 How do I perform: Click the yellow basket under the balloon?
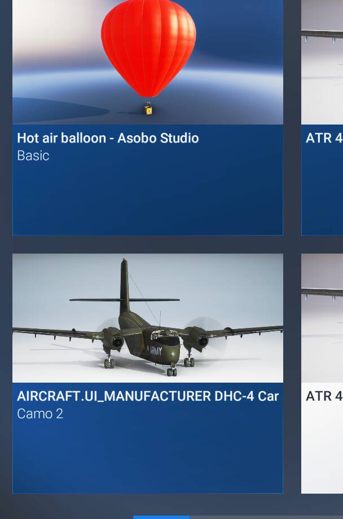pos(148,109)
